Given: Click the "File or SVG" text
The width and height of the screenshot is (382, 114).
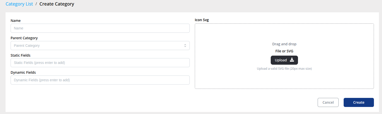Looking at the screenshot, I should [284, 51].
